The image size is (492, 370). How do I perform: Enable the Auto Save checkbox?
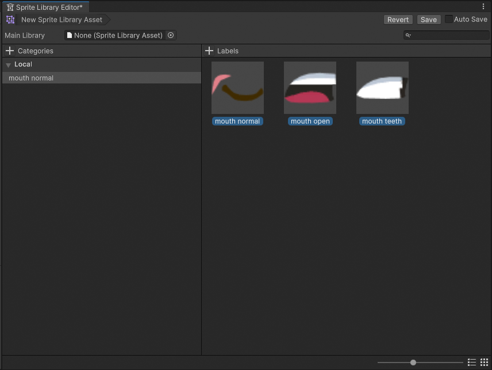449,19
